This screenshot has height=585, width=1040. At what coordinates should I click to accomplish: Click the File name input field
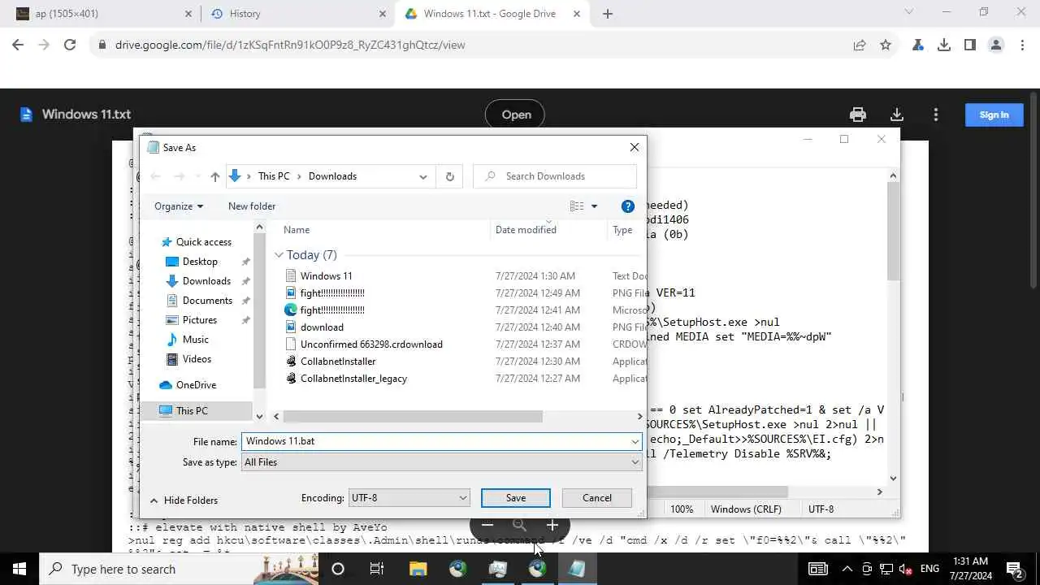(x=435, y=441)
